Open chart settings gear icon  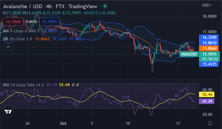pos(210,123)
